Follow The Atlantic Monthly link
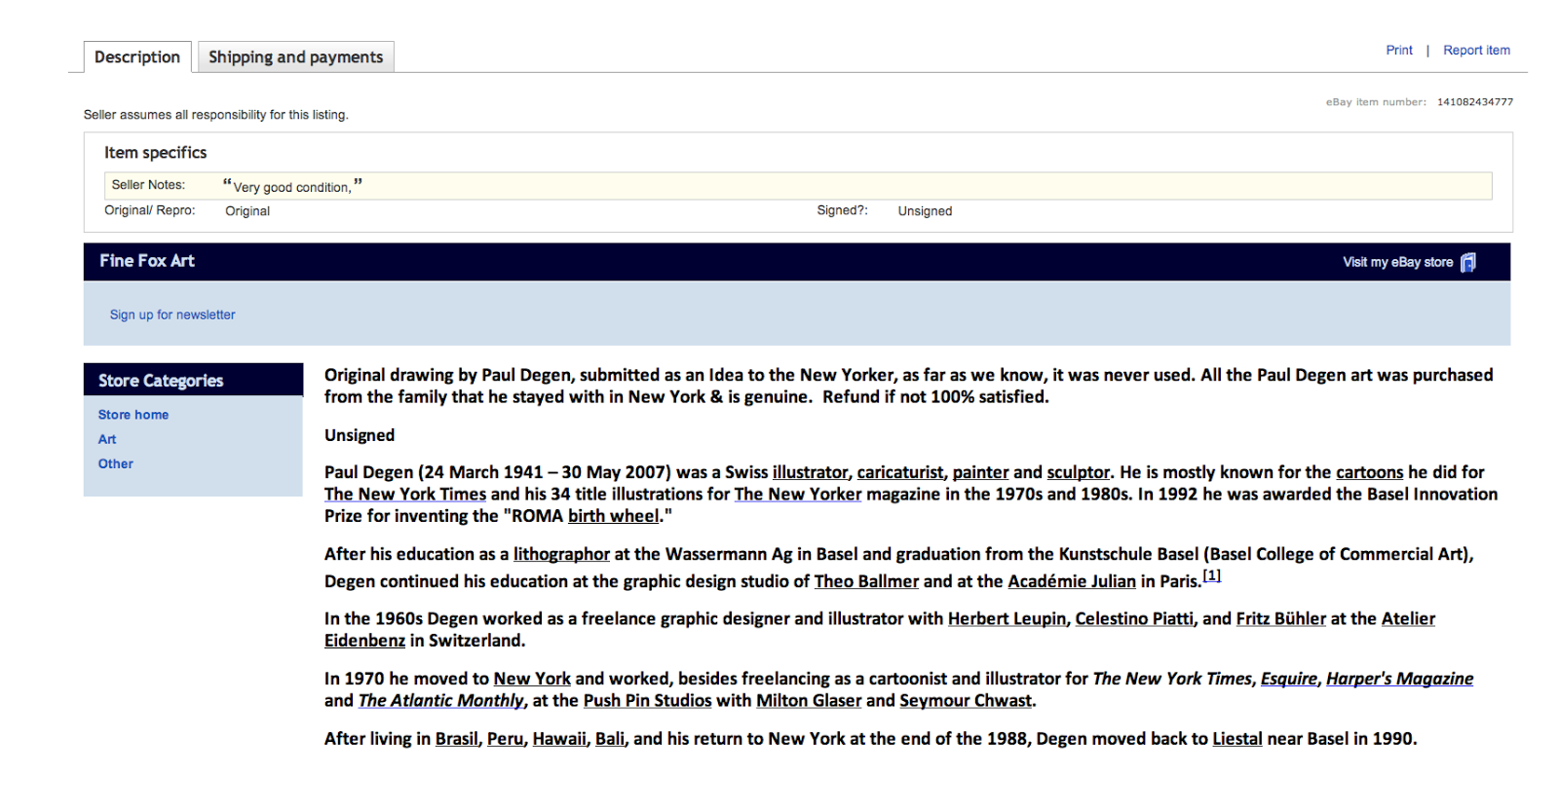This screenshot has height=812, width=1559. 441,700
